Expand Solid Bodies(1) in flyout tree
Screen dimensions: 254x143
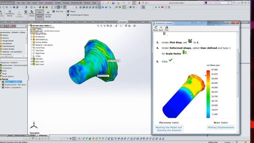click(x=31, y=39)
